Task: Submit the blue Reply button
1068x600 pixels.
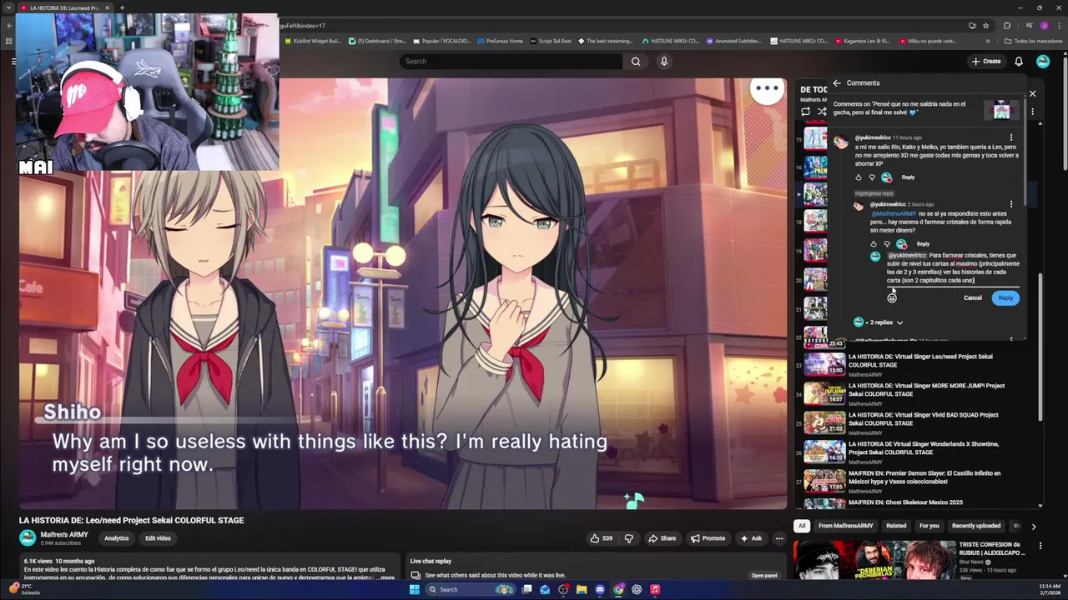Action: click(1005, 297)
